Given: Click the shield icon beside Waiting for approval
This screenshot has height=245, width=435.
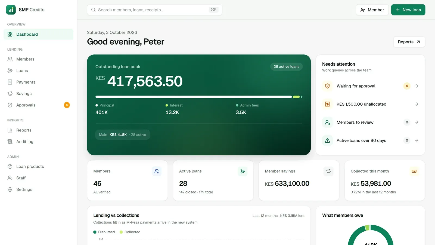Looking at the screenshot, I should click(327, 86).
